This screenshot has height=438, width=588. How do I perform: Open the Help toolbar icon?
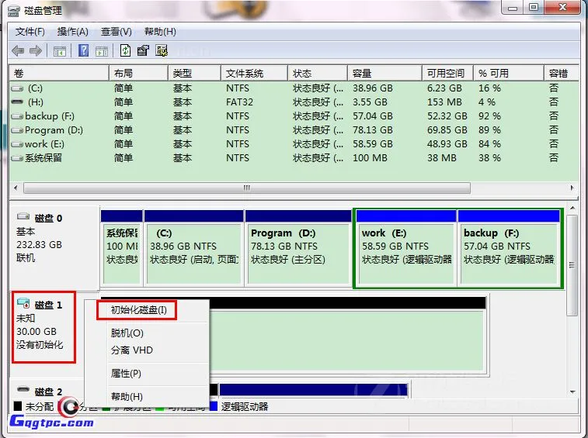[x=83, y=50]
